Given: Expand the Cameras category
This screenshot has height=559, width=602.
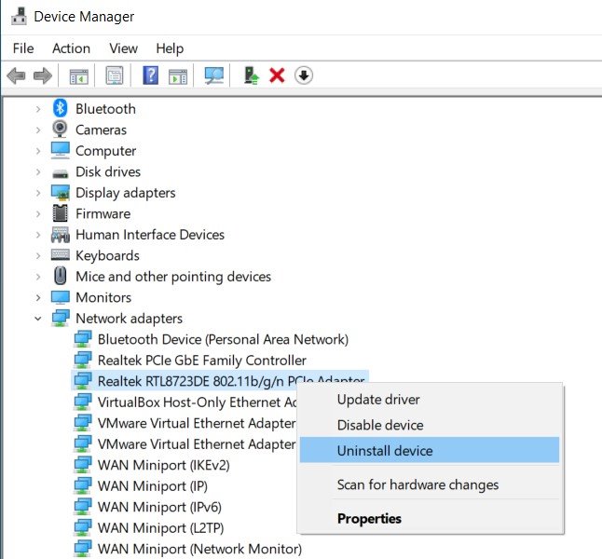Looking at the screenshot, I should pyautogui.click(x=38, y=130).
